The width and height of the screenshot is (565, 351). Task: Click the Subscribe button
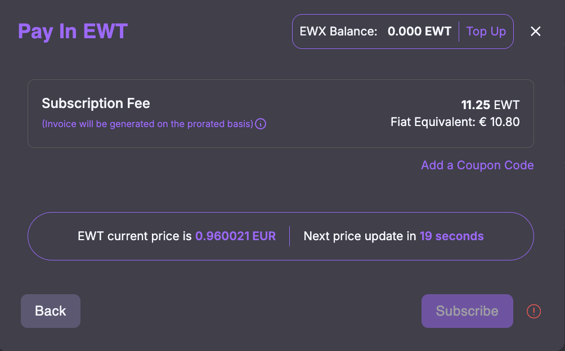(467, 311)
